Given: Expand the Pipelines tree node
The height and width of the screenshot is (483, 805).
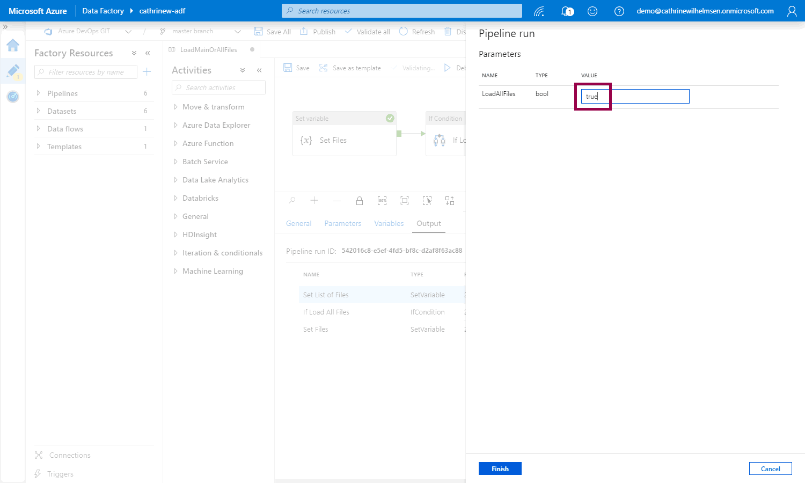Looking at the screenshot, I should click(x=39, y=93).
